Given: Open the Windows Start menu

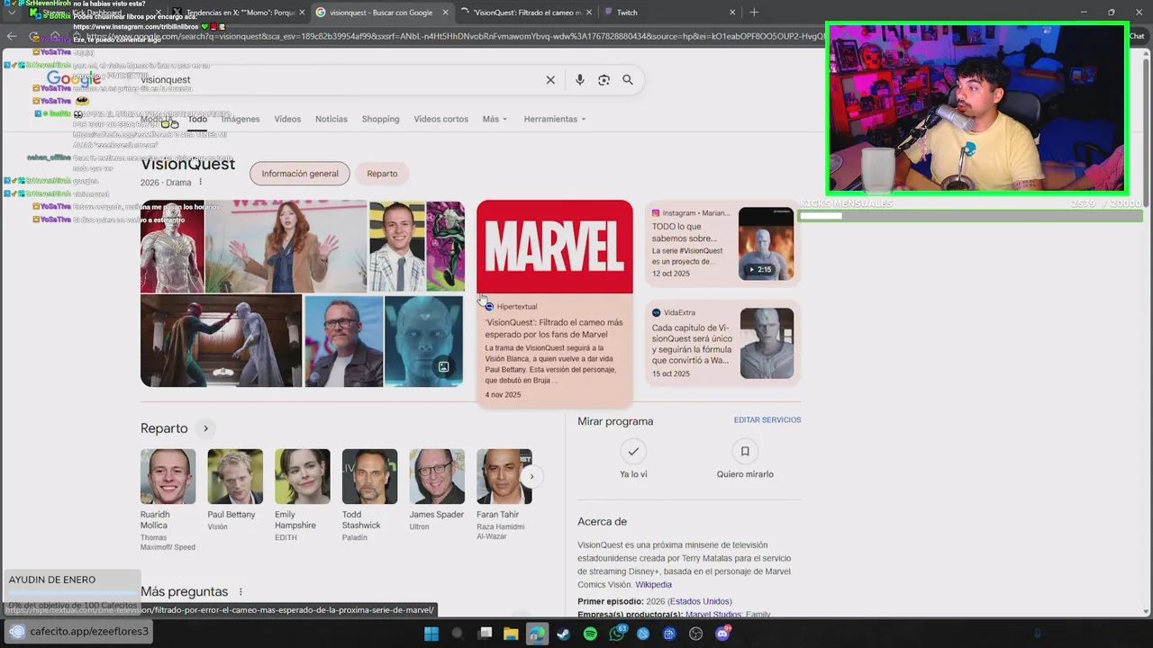Looking at the screenshot, I should point(431,634).
